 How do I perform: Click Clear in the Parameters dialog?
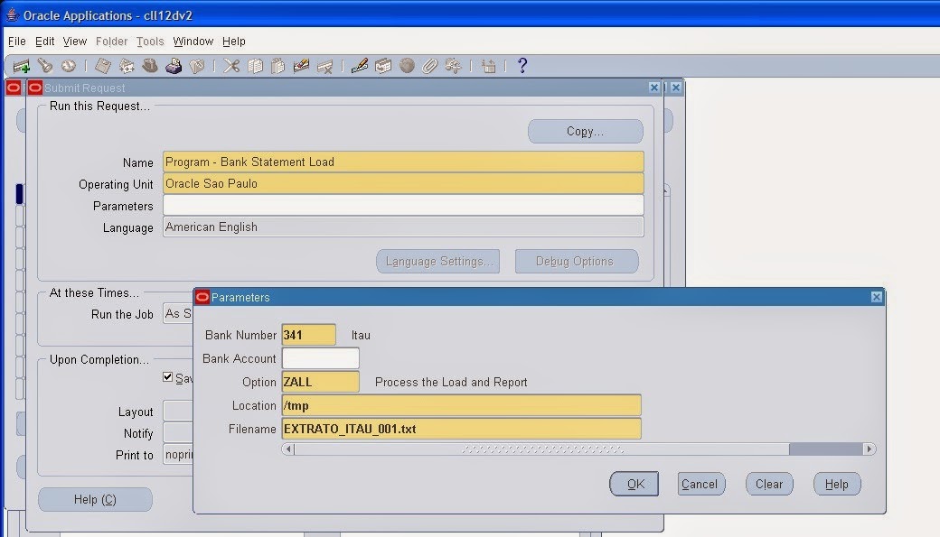768,484
